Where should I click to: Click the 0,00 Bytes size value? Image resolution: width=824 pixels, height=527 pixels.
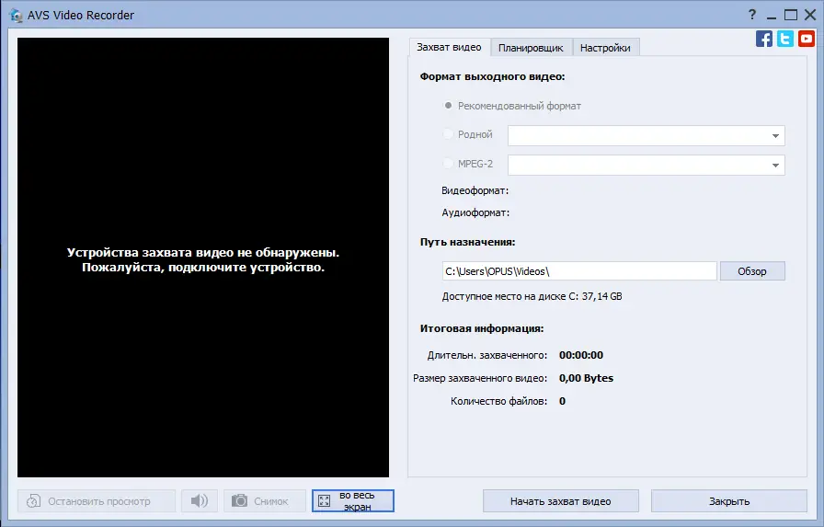(586, 378)
